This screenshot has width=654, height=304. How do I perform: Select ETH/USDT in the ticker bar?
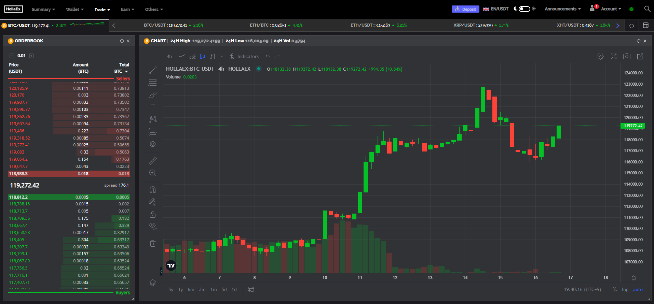coord(379,25)
